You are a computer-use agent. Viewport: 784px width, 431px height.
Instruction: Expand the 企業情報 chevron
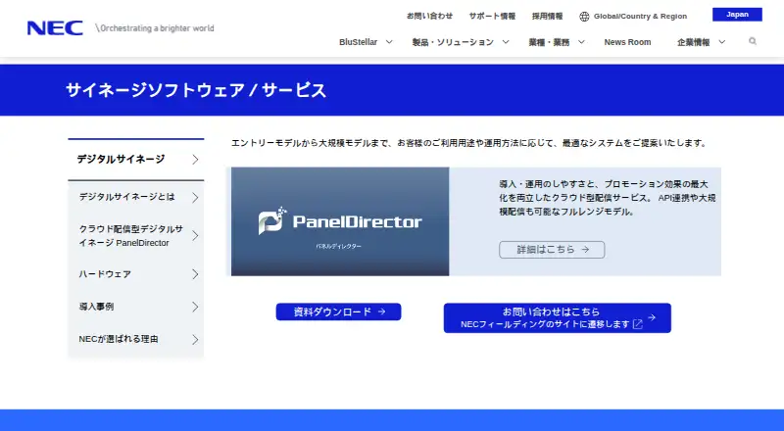point(722,42)
